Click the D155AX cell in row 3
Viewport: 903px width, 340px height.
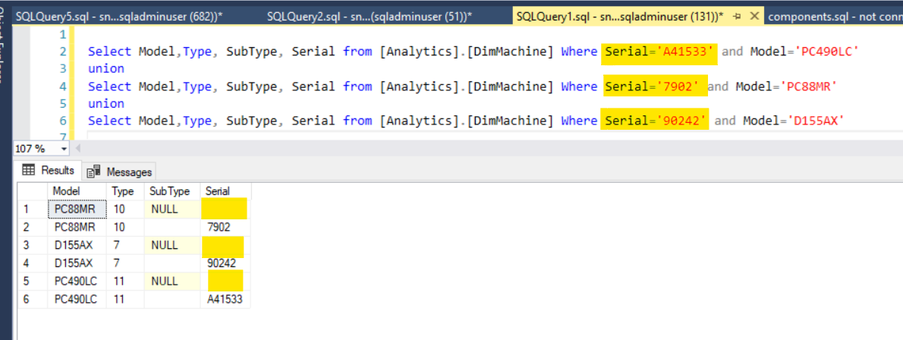click(x=77, y=245)
